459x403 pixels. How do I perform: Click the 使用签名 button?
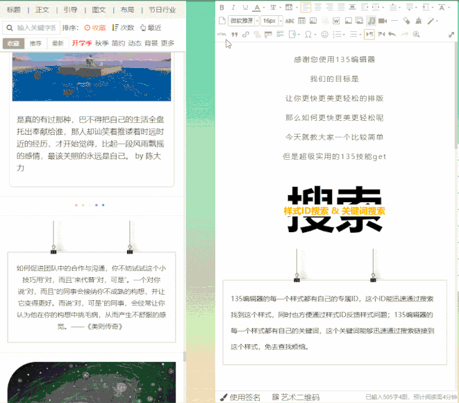coord(240,397)
